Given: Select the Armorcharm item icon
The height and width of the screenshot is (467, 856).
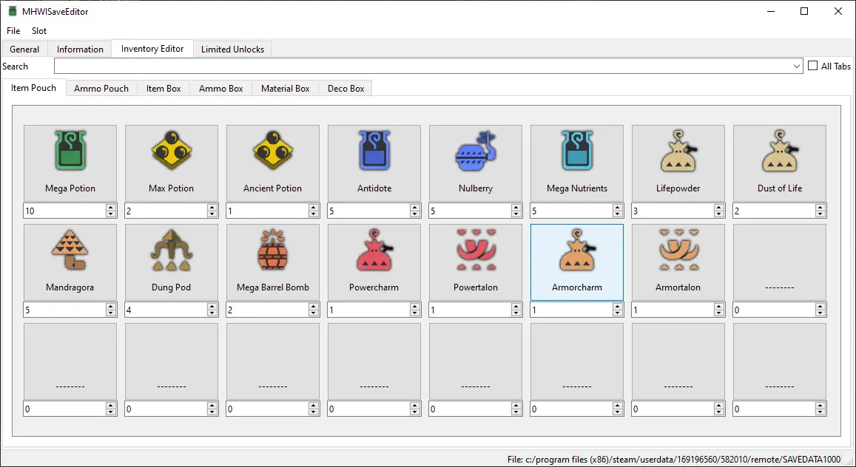Looking at the screenshot, I should 577,250.
